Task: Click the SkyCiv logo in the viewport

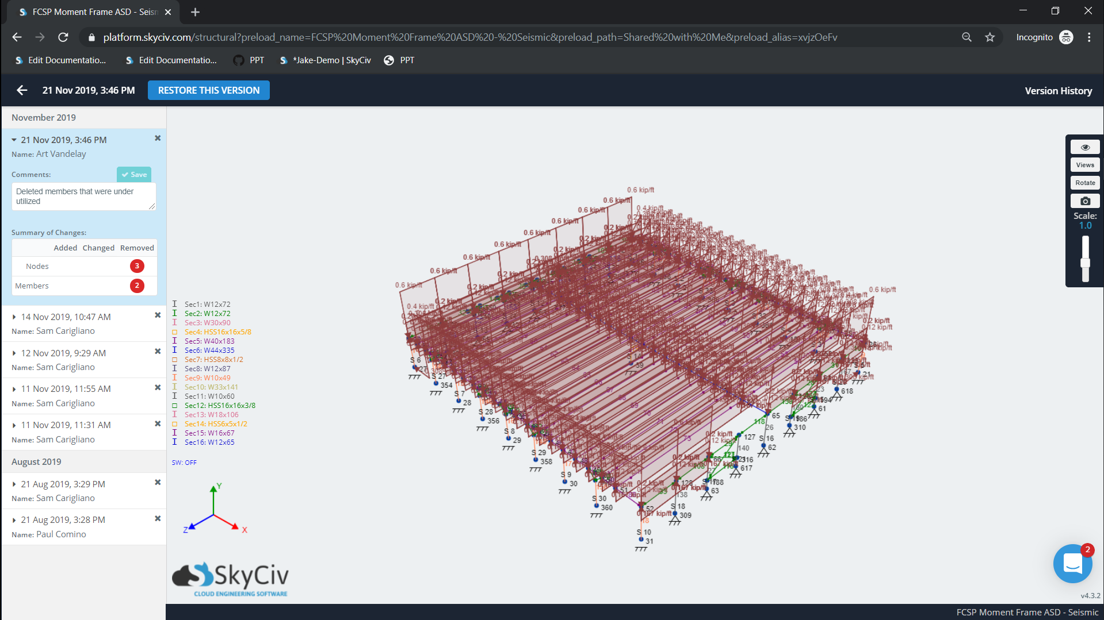Action: click(x=229, y=577)
